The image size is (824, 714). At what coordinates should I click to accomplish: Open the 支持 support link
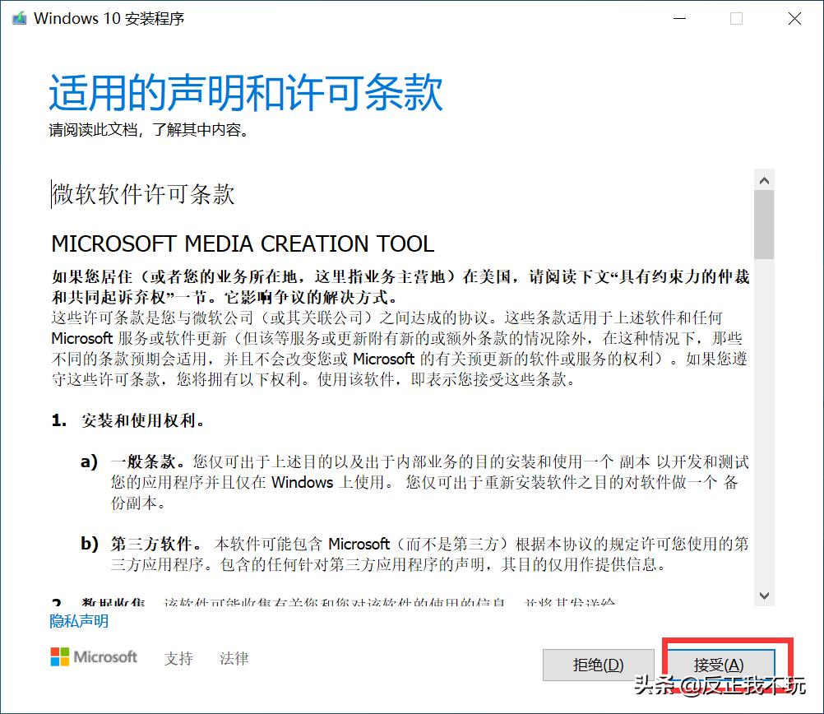178,658
